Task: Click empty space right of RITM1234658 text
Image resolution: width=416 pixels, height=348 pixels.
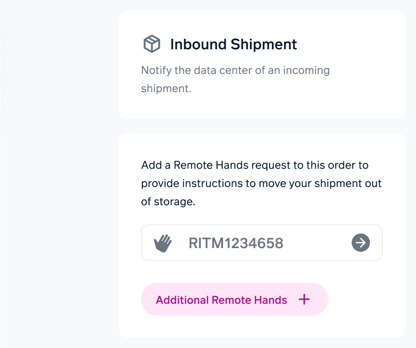Action: click(x=317, y=243)
